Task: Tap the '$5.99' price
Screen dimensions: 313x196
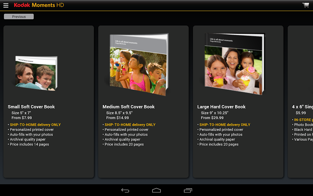Action: coord(301,113)
